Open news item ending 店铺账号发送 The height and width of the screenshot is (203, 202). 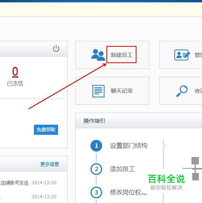click(14, 183)
